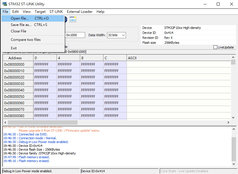238x174 pixels.
Task: Click the log panel scrollbar down arrow
Action: coord(234,164)
